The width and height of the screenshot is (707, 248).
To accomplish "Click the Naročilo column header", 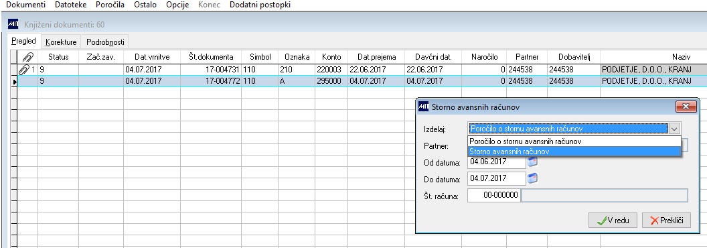I will click(484, 57).
